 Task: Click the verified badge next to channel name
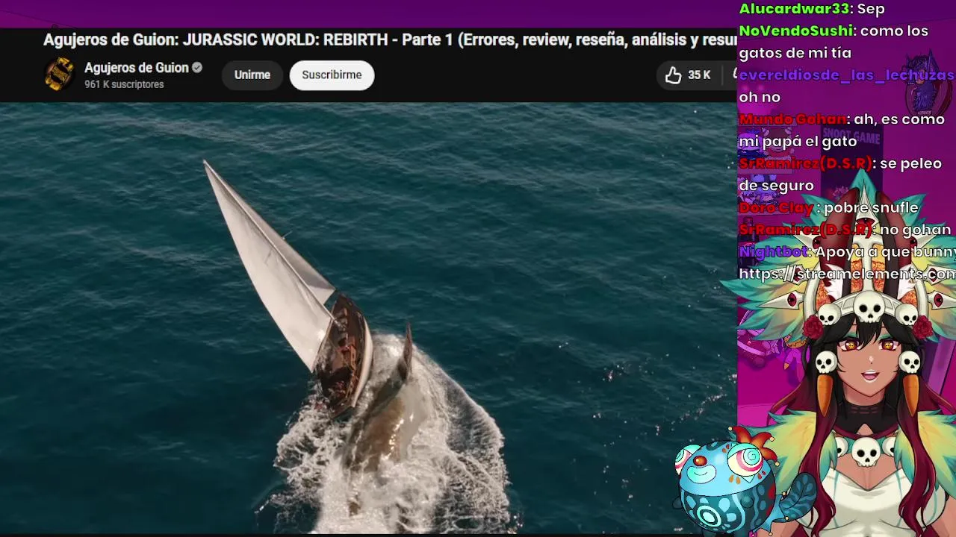(x=197, y=68)
